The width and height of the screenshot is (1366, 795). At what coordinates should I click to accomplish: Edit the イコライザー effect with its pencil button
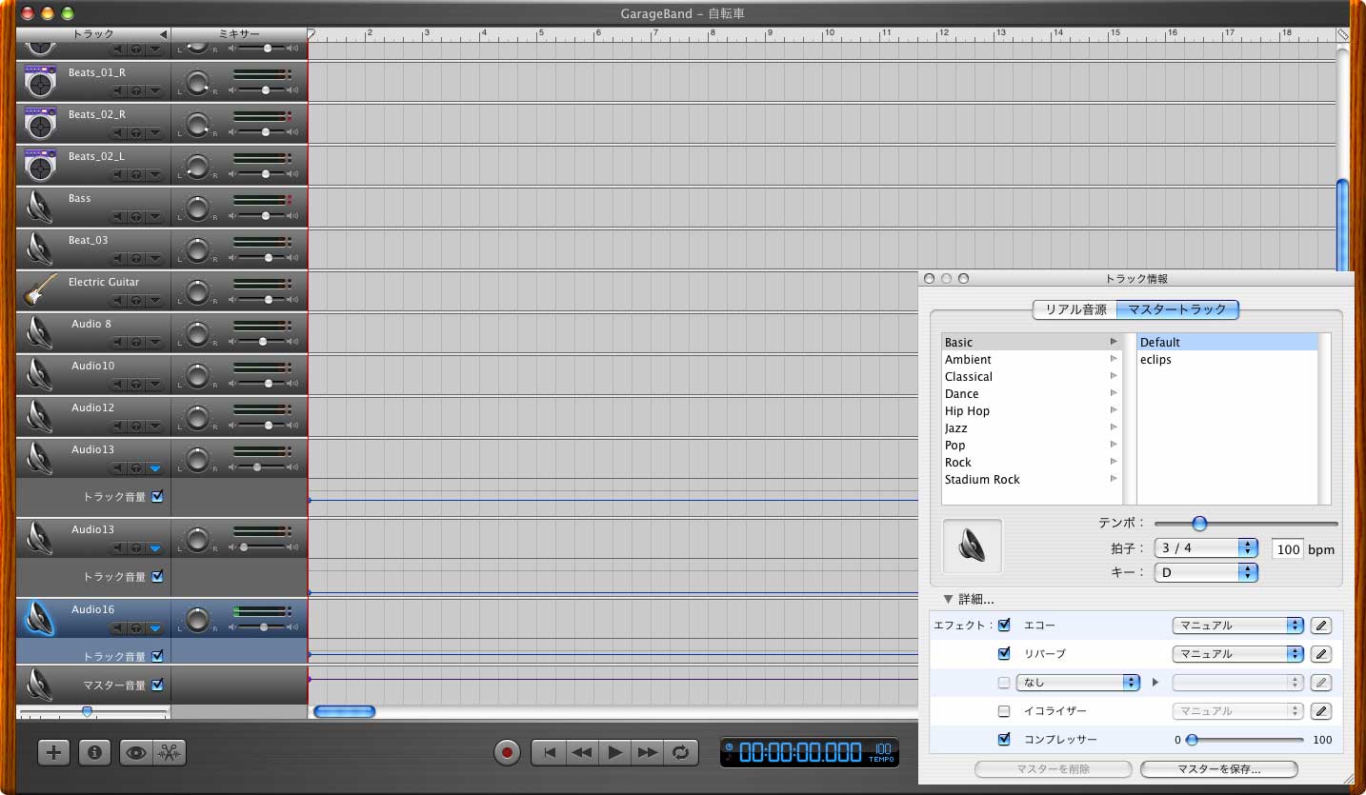point(1320,711)
